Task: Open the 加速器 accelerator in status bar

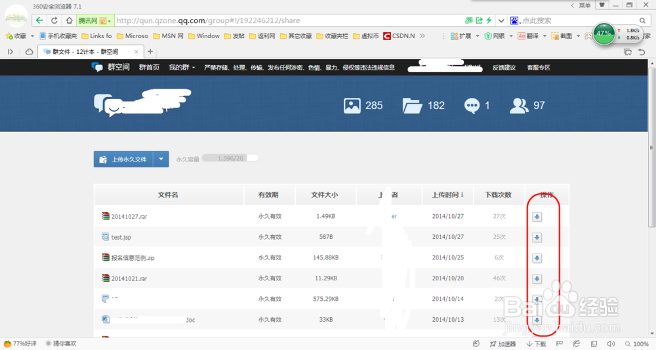Action: tap(503, 343)
